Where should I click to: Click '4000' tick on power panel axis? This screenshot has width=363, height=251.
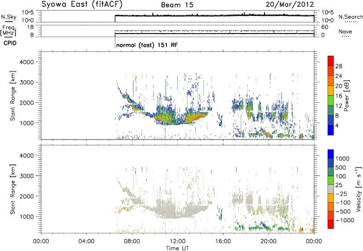(27, 62)
